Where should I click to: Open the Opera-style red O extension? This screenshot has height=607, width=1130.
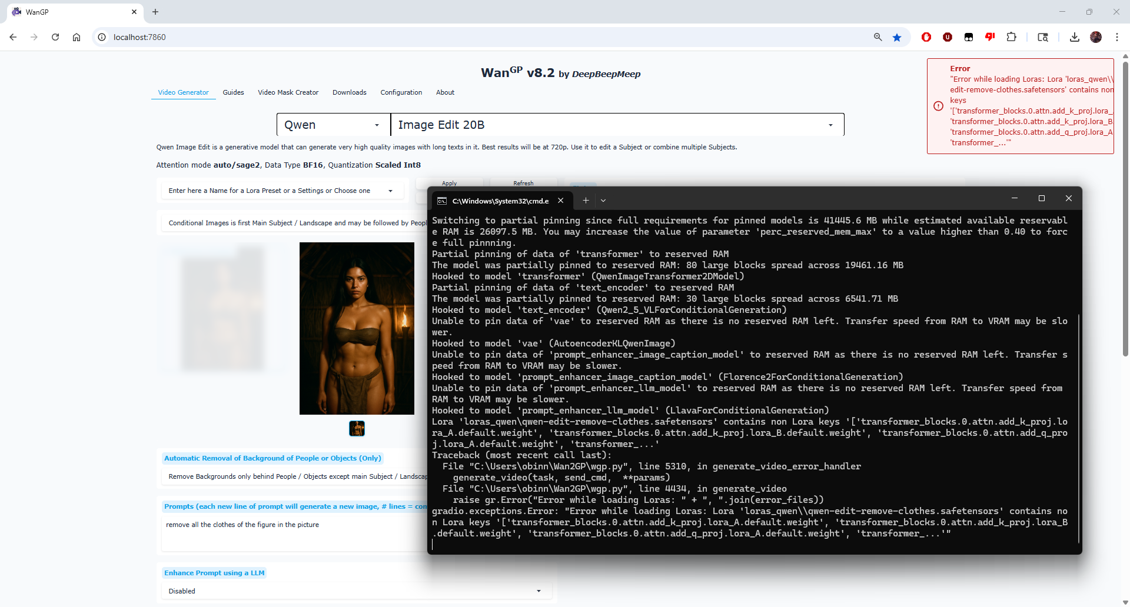pos(926,37)
